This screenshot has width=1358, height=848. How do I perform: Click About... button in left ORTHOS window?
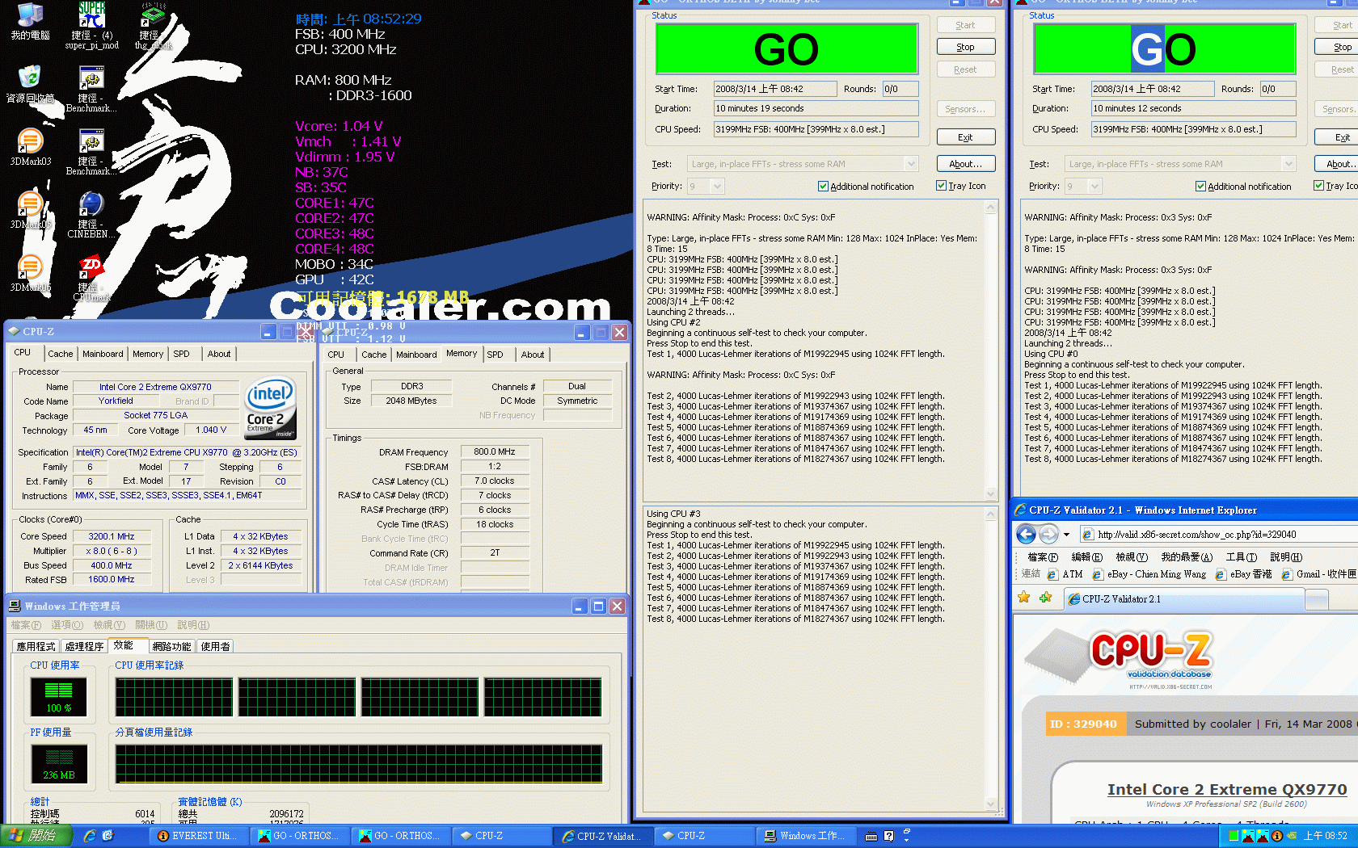tap(965, 164)
